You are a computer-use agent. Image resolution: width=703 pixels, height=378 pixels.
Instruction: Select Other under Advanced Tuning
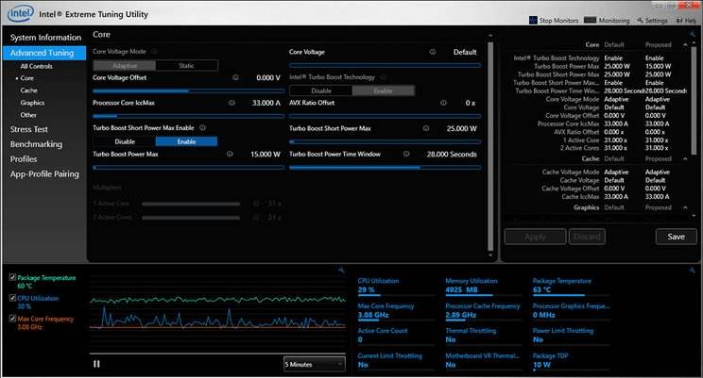tap(28, 115)
